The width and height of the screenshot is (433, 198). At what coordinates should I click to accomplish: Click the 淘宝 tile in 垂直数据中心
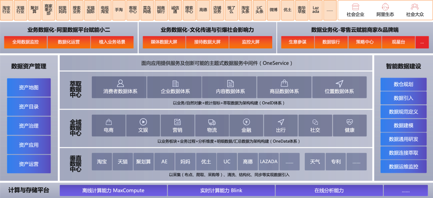click(102, 162)
